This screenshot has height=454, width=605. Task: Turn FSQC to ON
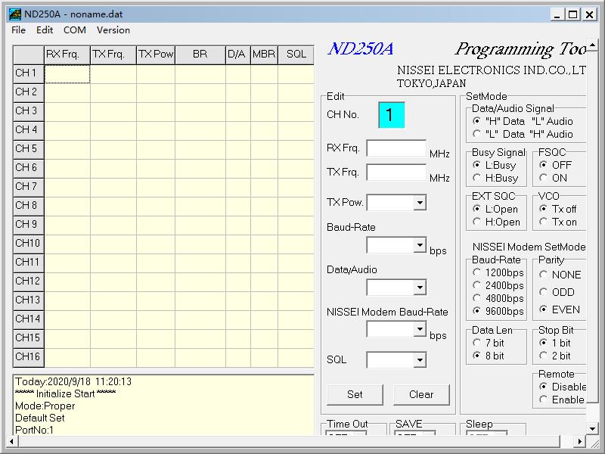tap(544, 178)
